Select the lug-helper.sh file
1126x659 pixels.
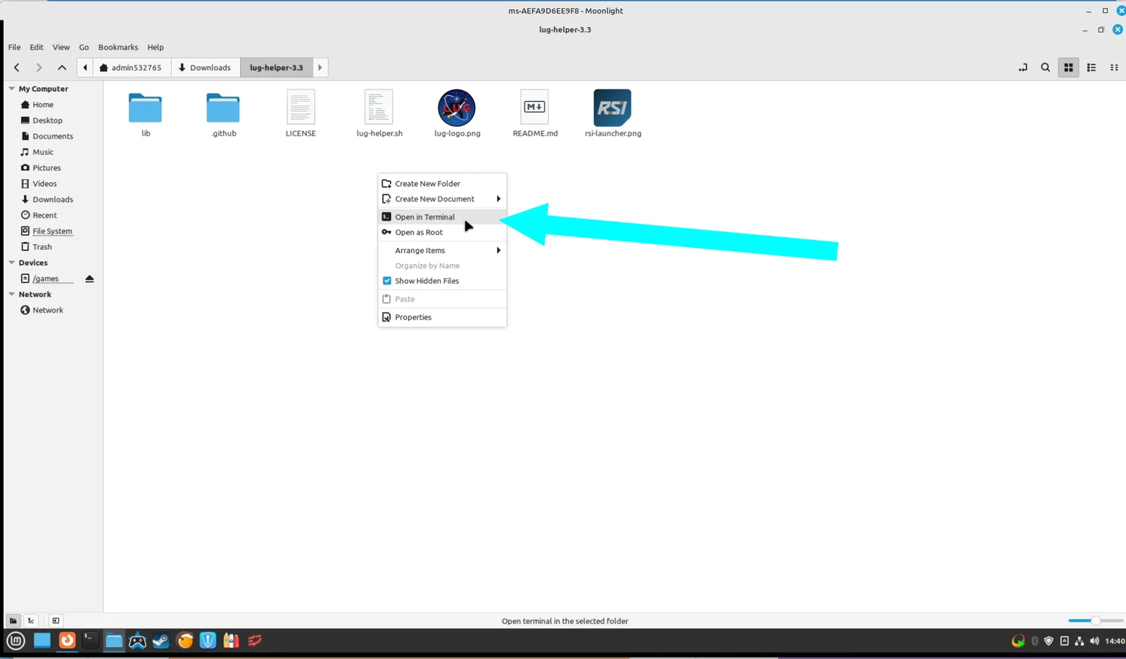point(379,113)
